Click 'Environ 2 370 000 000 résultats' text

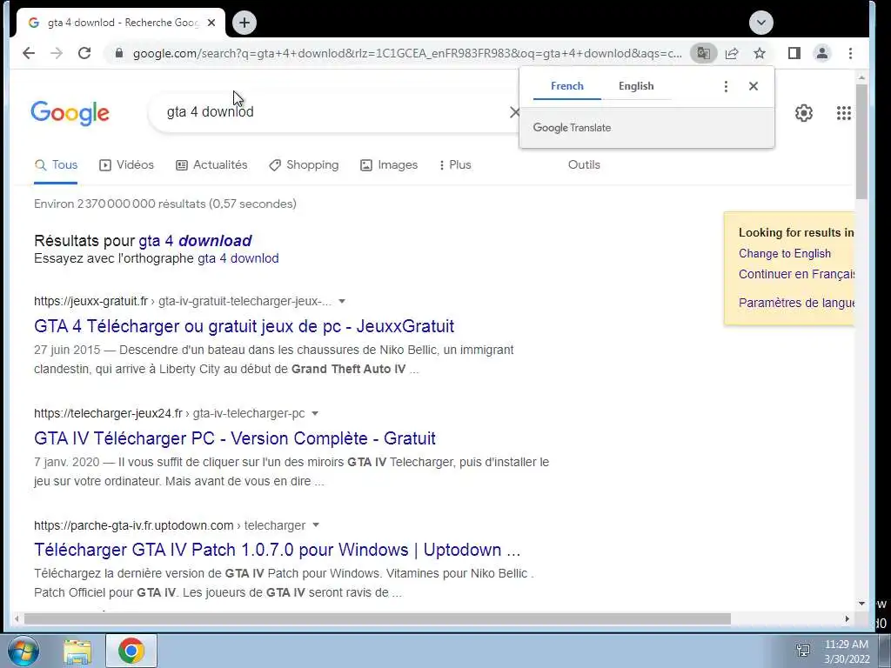(x=165, y=204)
